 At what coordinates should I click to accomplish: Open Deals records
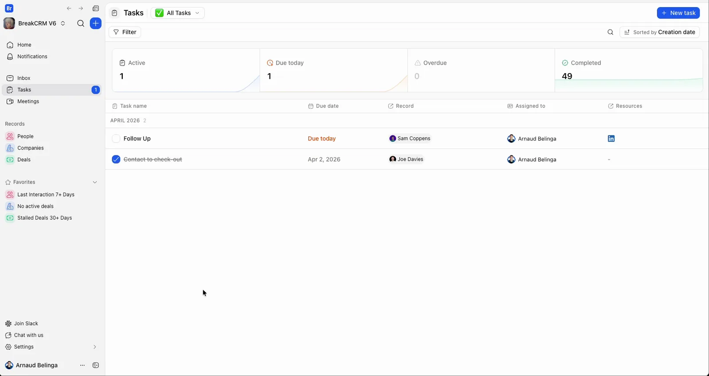[52, 160]
